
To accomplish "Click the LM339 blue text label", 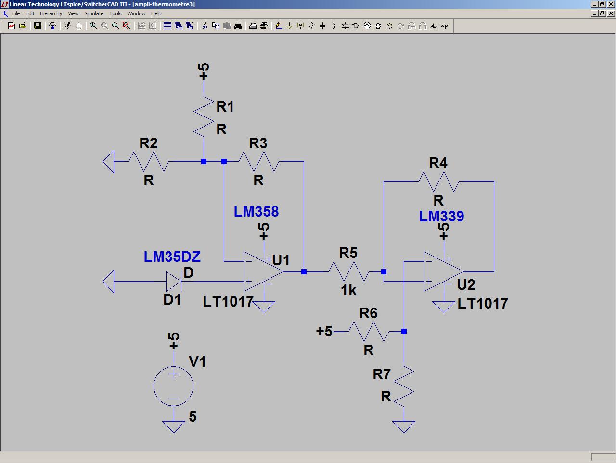I will click(x=442, y=216).
